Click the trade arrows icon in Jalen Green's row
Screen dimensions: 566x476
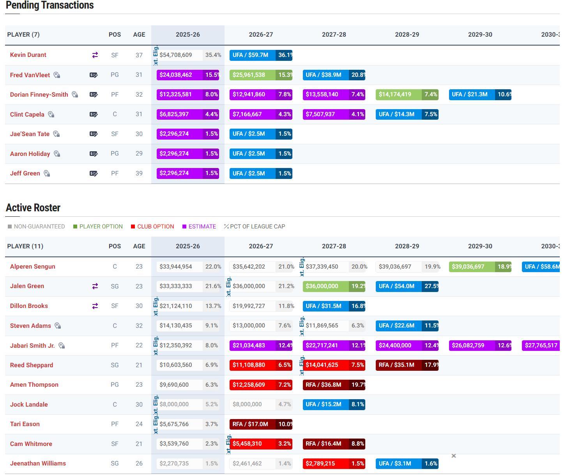click(x=95, y=287)
